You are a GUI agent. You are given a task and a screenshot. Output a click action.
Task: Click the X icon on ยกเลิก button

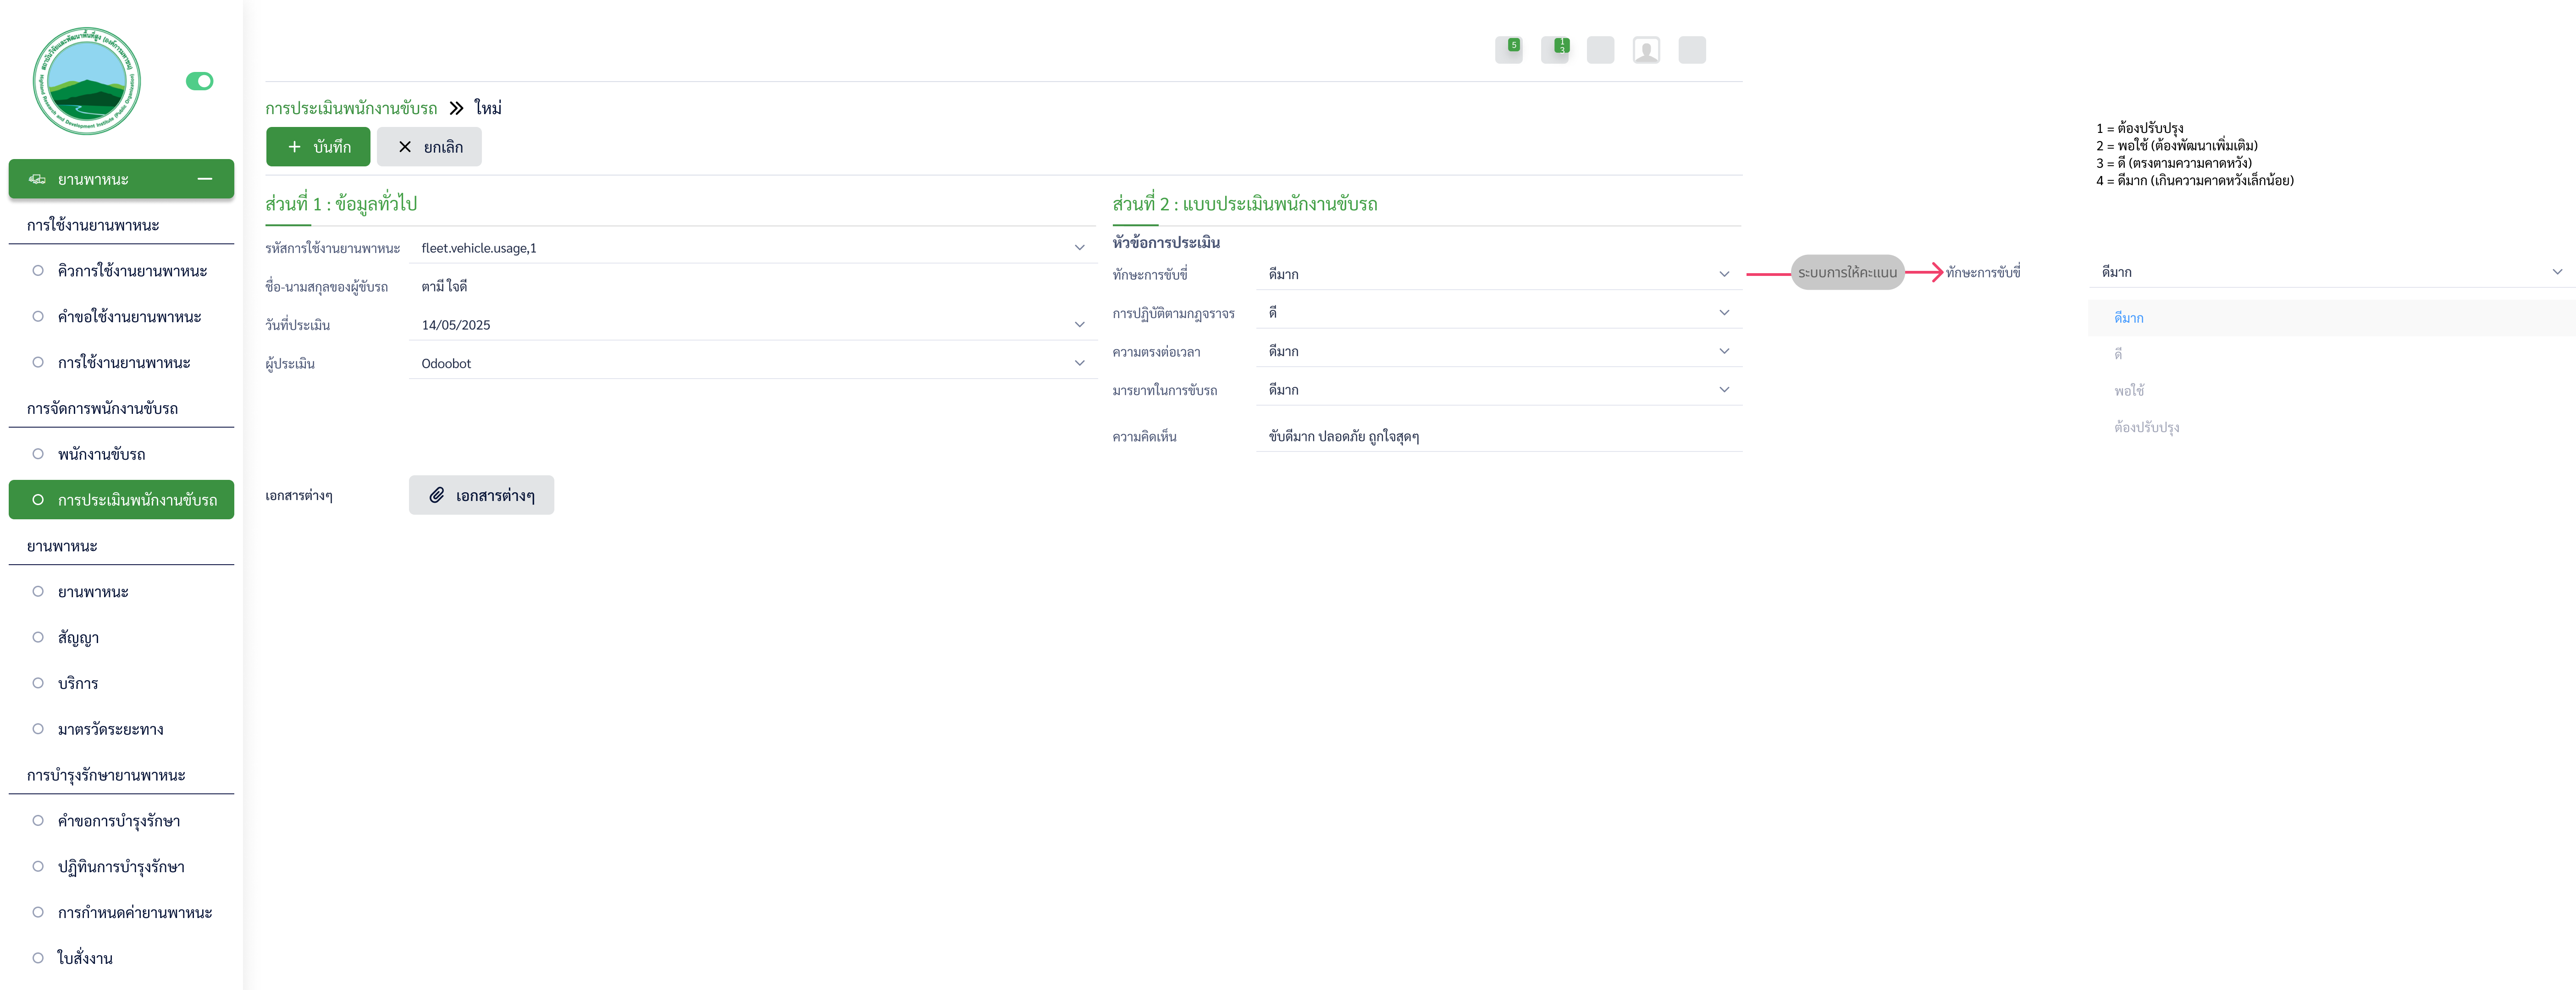pos(405,147)
